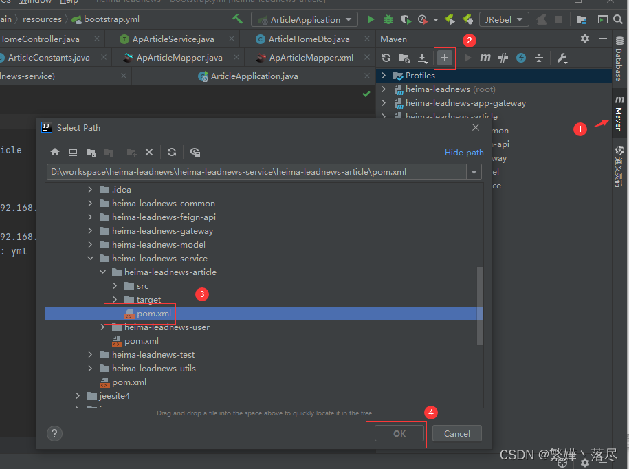Go to home directory in Select Path
This screenshot has width=629, height=469.
55,152
